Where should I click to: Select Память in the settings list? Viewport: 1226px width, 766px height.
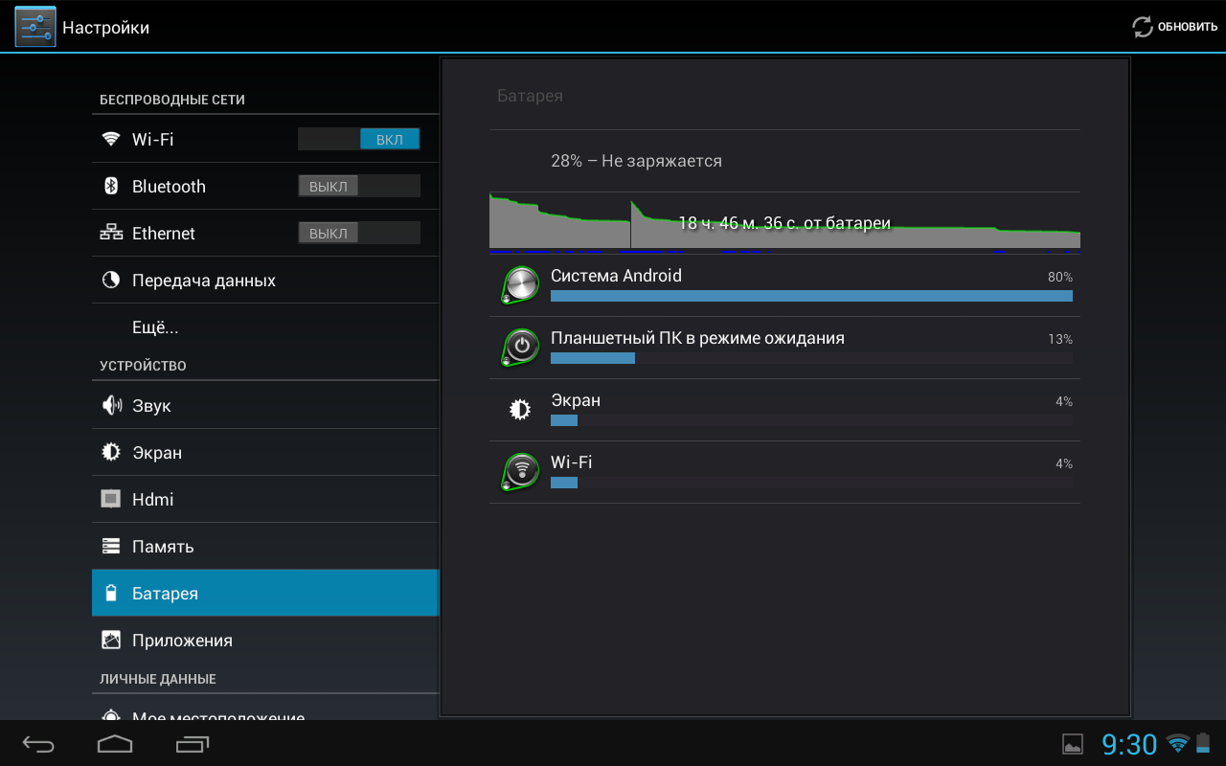(163, 547)
